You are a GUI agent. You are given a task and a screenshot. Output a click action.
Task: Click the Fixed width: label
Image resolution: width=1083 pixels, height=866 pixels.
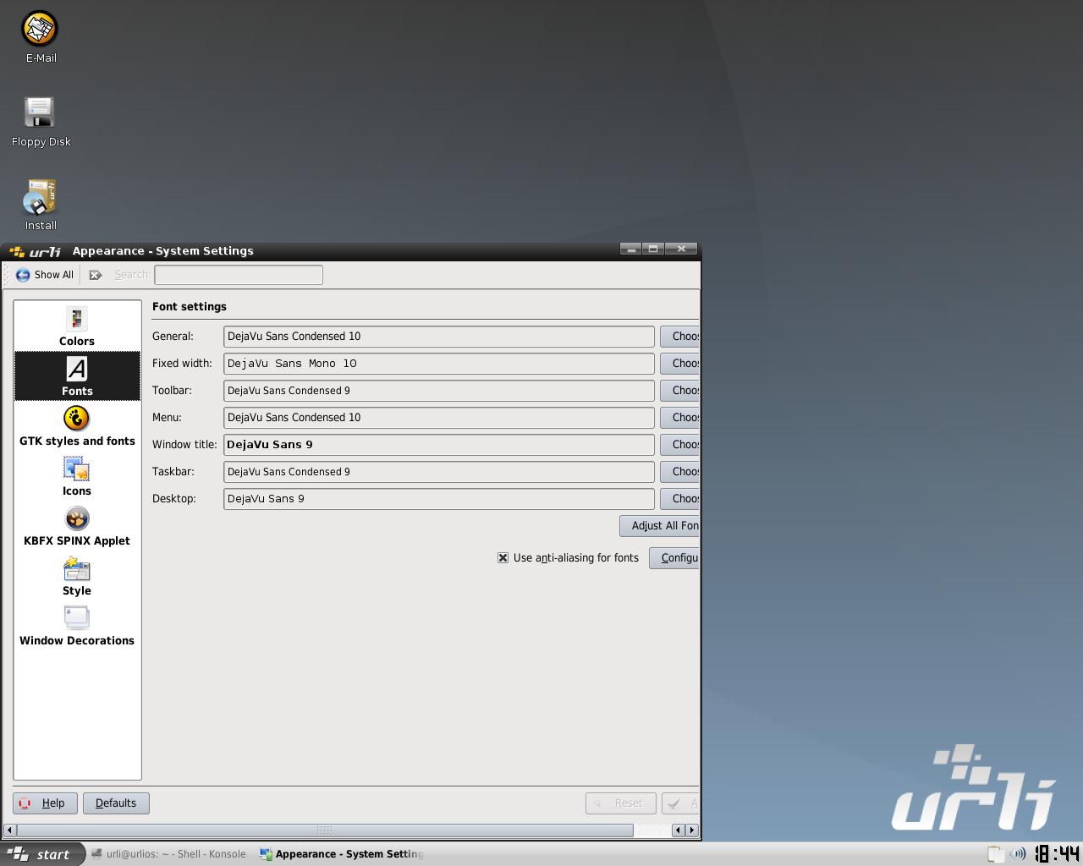pyautogui.click(x=182, y=364)
